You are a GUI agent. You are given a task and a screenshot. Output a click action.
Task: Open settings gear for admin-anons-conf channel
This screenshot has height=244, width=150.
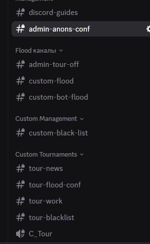pos(148,29)
